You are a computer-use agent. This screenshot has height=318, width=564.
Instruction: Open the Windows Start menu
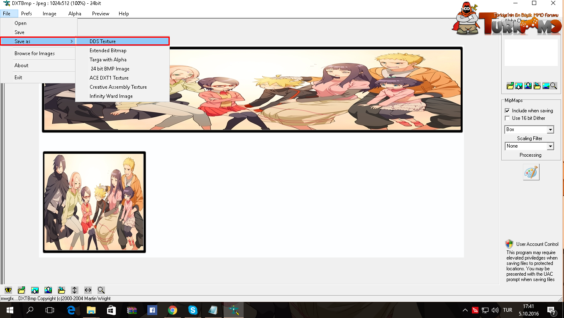[x=9, y=310]
